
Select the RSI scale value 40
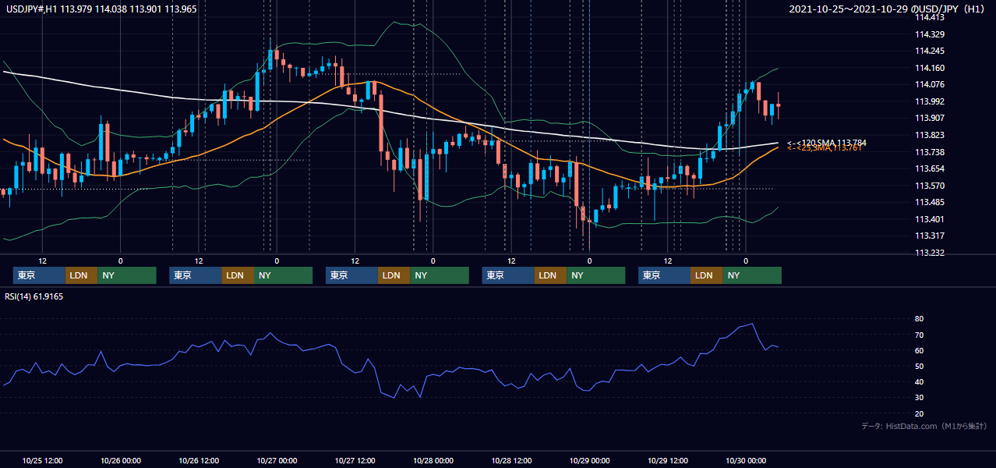coord(920,381)
